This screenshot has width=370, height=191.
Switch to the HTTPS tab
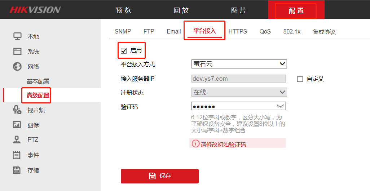pos(238,31)
